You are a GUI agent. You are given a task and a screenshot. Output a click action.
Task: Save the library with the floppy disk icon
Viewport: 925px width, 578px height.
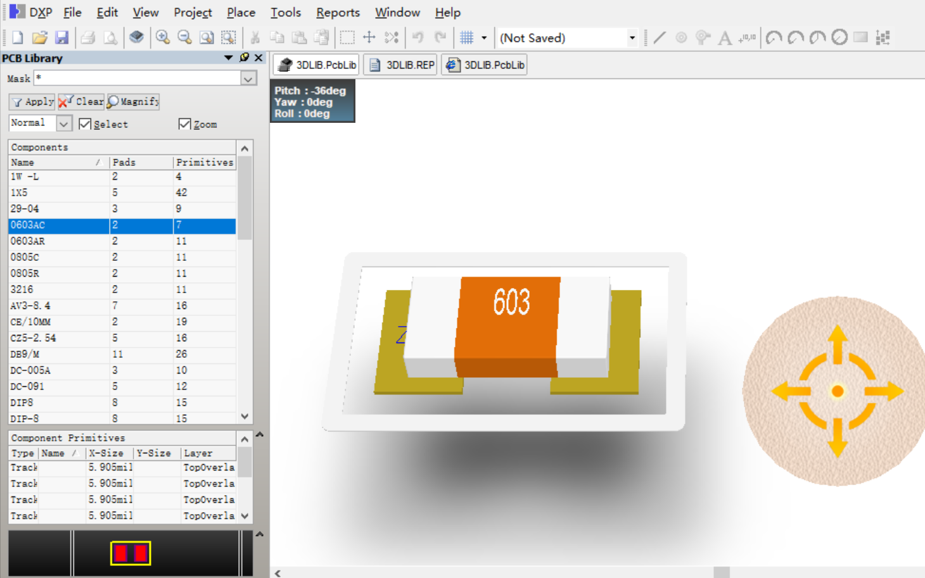pos(61,37)
